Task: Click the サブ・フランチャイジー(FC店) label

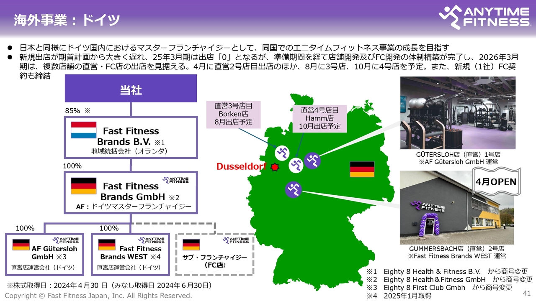Action: 215,261
